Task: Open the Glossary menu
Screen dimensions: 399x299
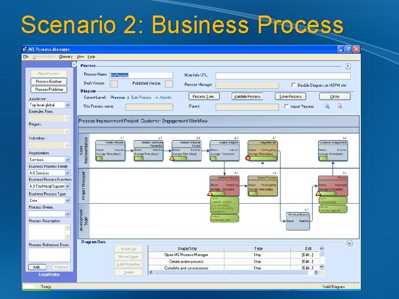Action: tap(65, 56)
